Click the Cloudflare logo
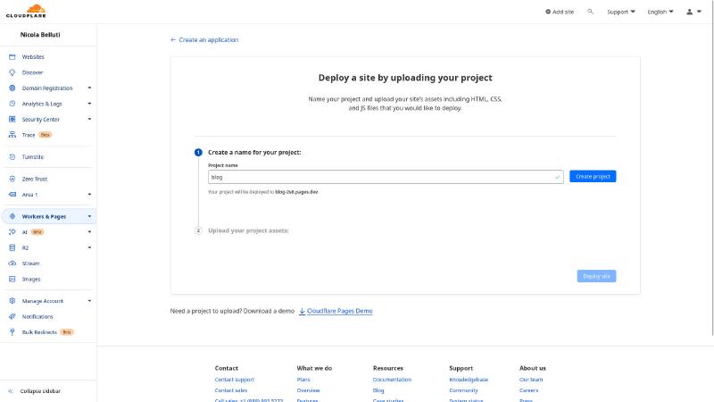The width and height of the screenshot is (714, 402). pyautogui.click(x=25, y=12)
